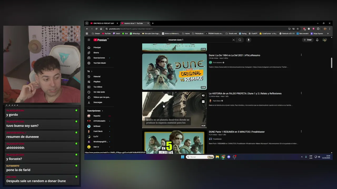The image size is (337, 189).
Task: Expand the Tú section chevron
Action: coord(92,71)
